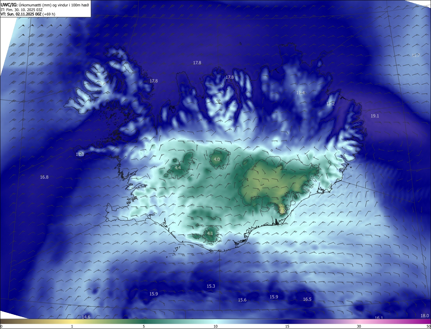Click the 16.1 value label
The width and height of the screenshot is (431, 329).
(379, 318)
